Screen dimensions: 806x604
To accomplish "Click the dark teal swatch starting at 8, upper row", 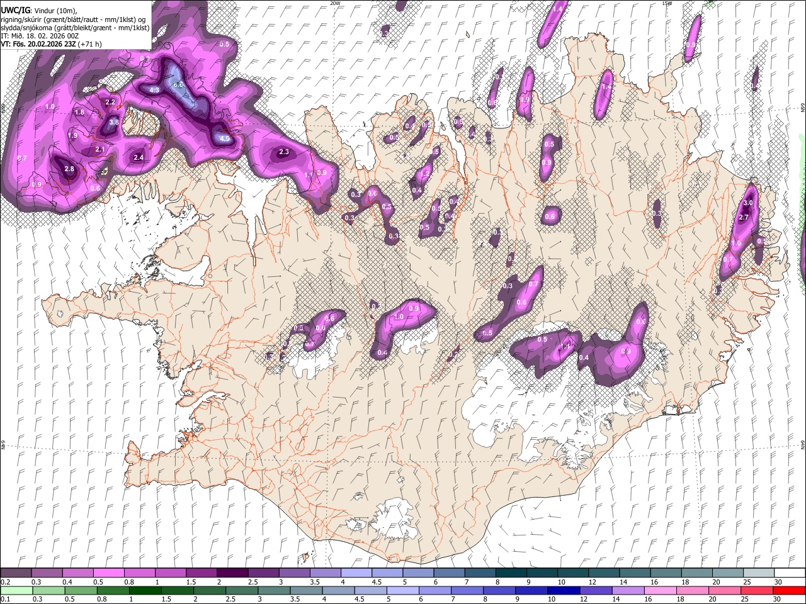I will [x=511, y=573].
